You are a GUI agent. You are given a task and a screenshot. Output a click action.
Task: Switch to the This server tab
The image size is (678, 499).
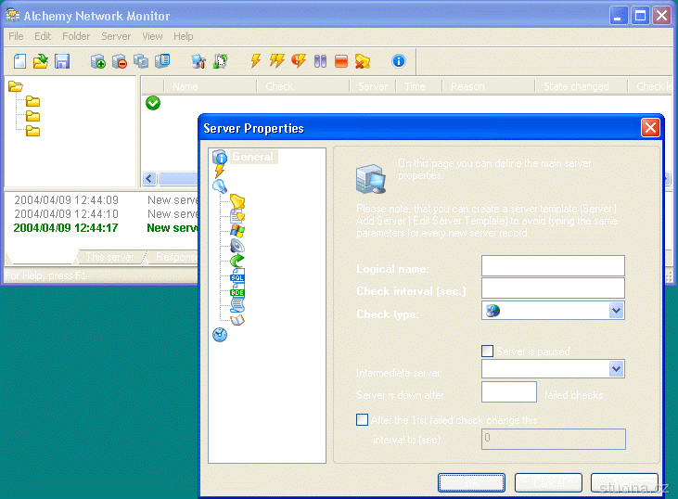point(109,257)
